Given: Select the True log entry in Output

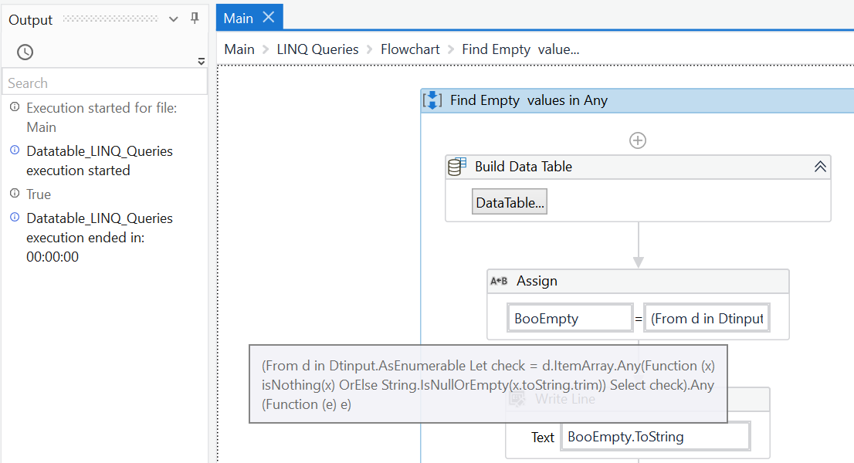Looking at the screenshot, I should coord(39,194).
